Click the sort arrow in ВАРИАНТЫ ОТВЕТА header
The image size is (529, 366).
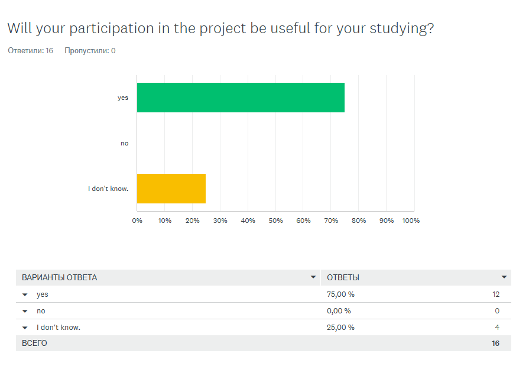pyautogui.click(x=314, y=277)
